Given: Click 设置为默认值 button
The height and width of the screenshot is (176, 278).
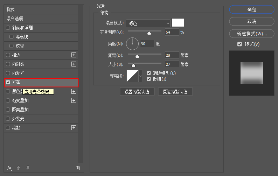Looking at the screenshot, I should pos(137,92).
